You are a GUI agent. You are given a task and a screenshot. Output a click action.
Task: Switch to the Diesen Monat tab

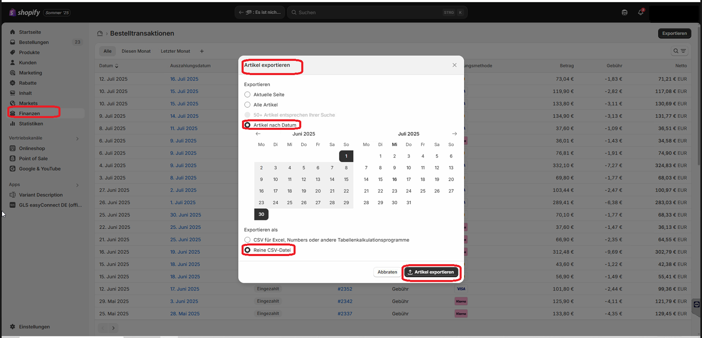136,51
